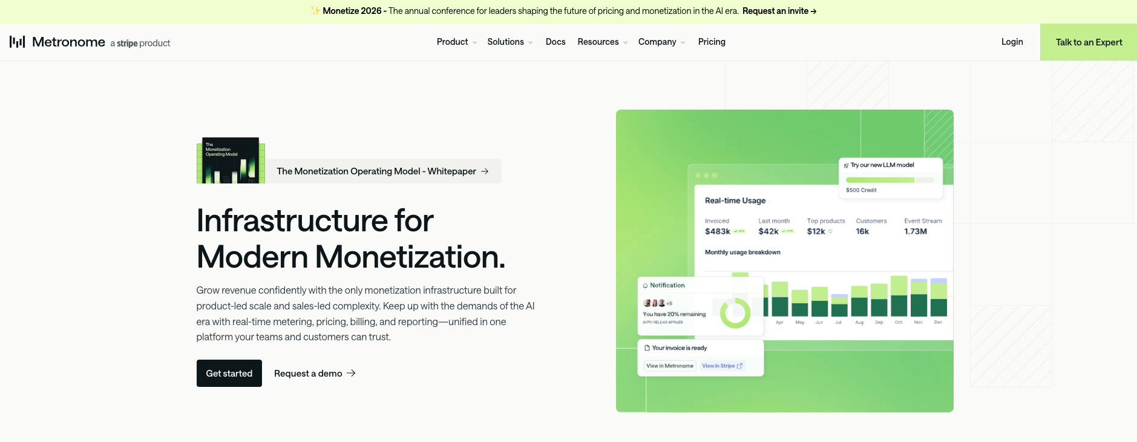Click the Invoiced $483k value
This screenshot has height=442, width=1137.
[x=717, y=231]
